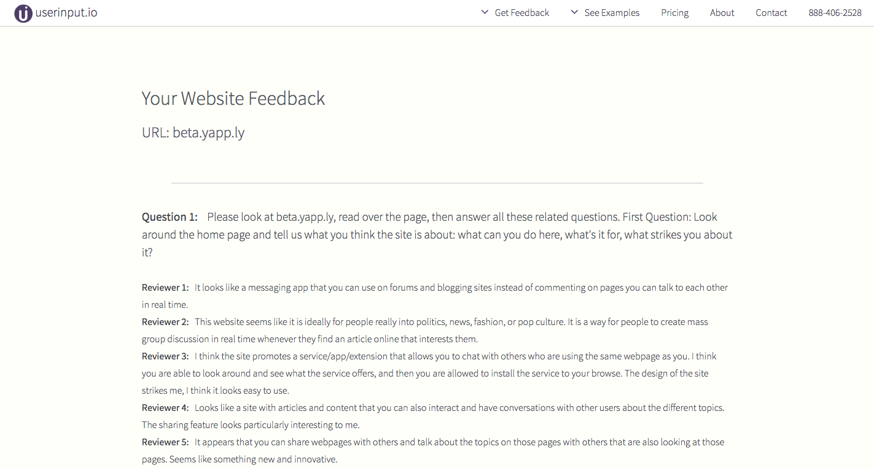Select the circular 'u' brand mark
This screenshot has width=874, height=468.
pos(23,12)
